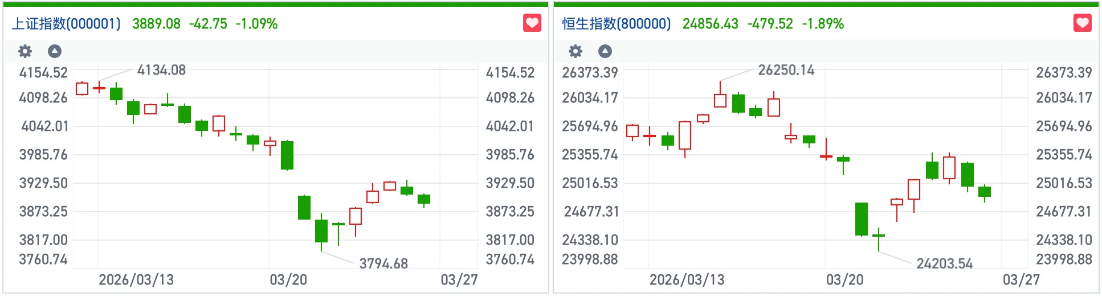
Task: Select the 26250.14 high marker on 恒生 chart
Action: pos(786,70)
